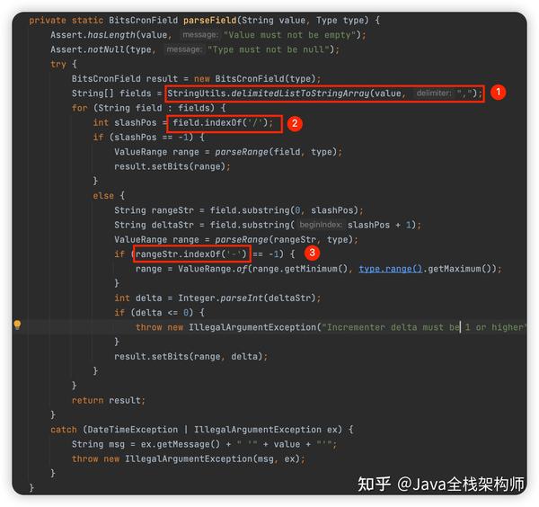Click the for keyword of the loop
Viewport: 539px width, 507px height.
coord(79,109)
